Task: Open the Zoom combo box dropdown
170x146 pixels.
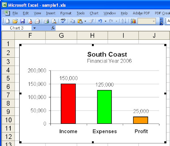Action: 154,21
